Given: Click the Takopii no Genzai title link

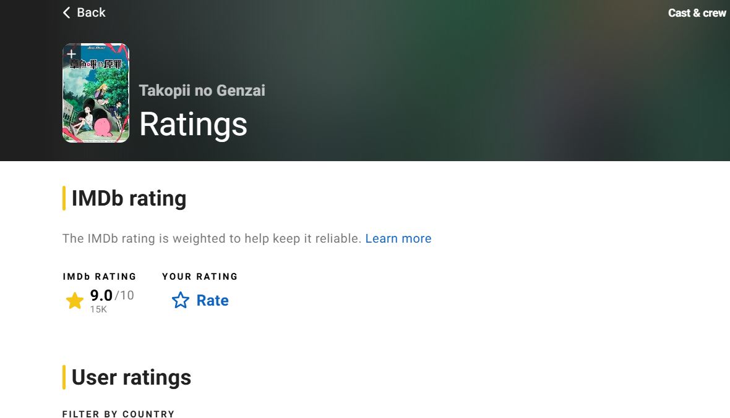Looking at the screenshot, I should (202, 90).
